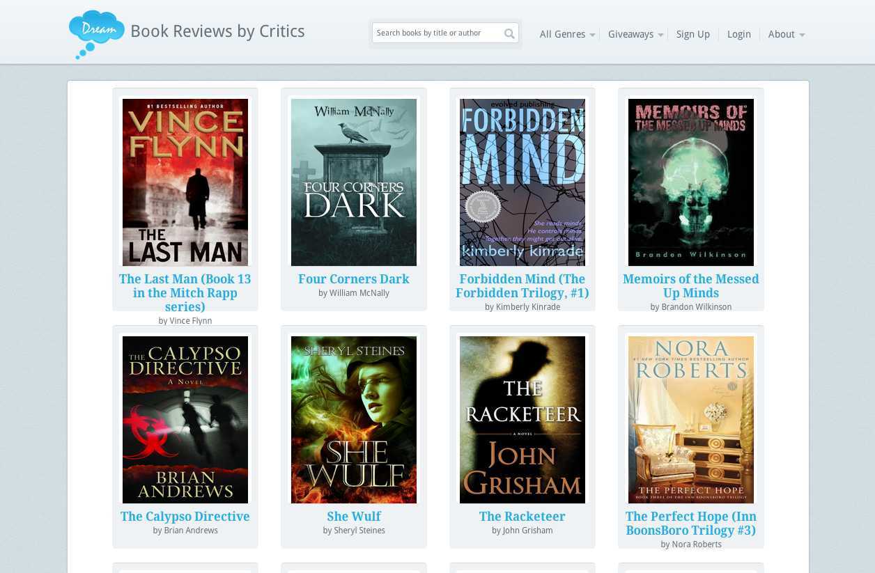Viewport: 875px width, 573px height.
Task: Click She Wulf title link
Action: click(354, 517)
